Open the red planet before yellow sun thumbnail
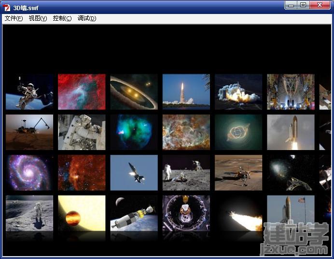 82,213
